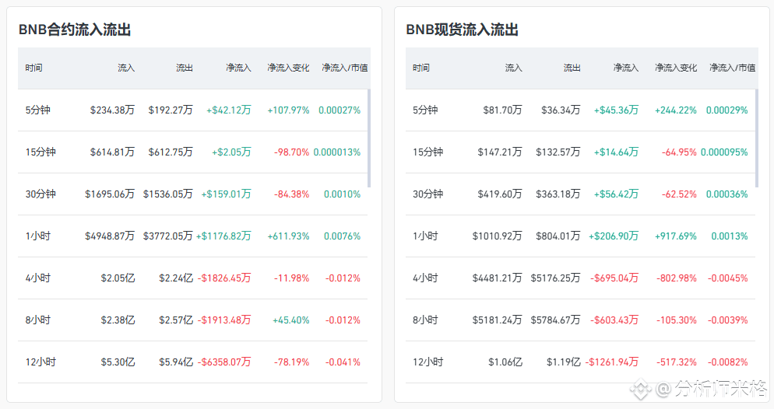This screenshot has height=409, width=774.
Task: Click the 12小时 row label in the contract table
Action: (40, 362)
